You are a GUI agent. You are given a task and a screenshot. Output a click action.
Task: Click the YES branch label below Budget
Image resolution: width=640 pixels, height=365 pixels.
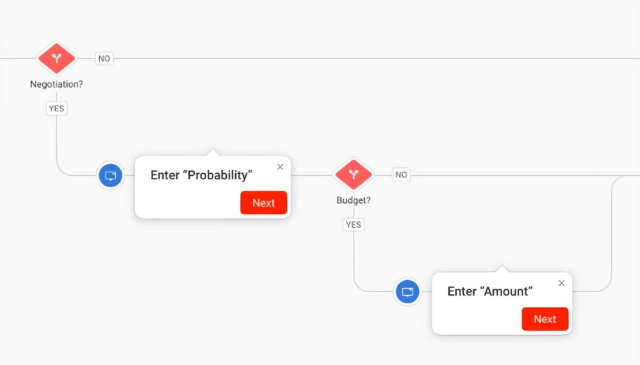[353, 225]
